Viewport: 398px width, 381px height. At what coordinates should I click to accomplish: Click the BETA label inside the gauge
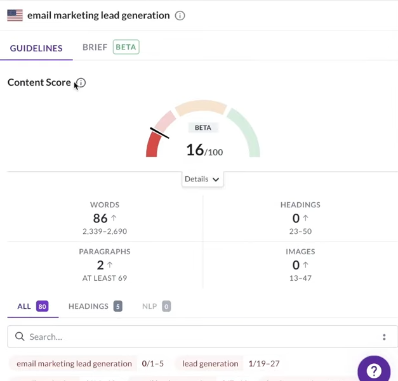click(x=203, y=127)
